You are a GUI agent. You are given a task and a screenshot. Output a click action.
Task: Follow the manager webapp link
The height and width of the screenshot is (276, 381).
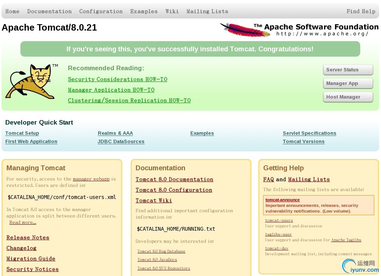pyautogui.click(x=91, y=179)
